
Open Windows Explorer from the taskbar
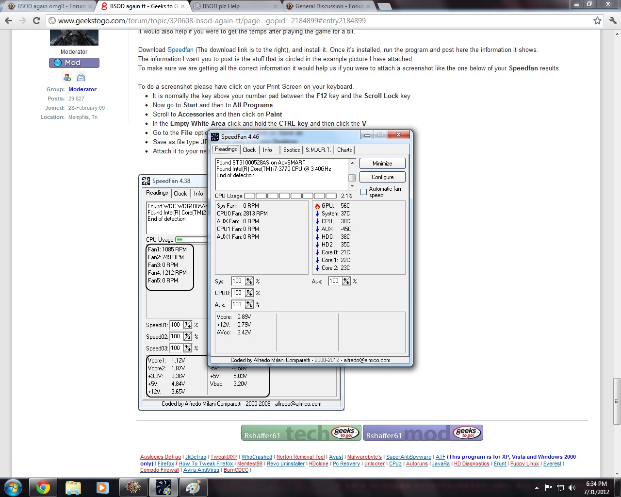pos(73,487)
